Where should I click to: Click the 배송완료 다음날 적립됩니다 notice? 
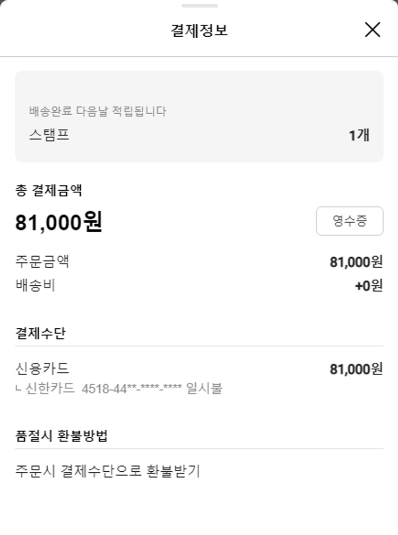pos(98,112)
